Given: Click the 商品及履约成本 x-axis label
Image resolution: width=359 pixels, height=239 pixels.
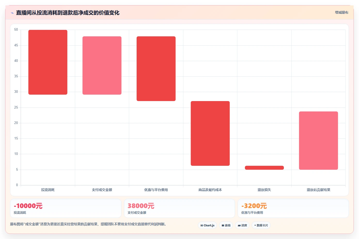Looking at the screenshot, I should [x=210, y=190].
